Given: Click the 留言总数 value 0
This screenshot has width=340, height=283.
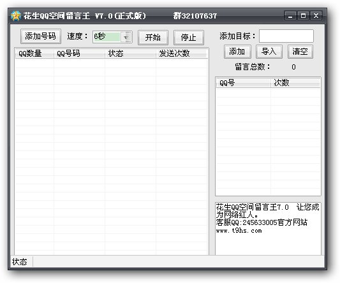Looking at the screenshot, I should (293, 67).
